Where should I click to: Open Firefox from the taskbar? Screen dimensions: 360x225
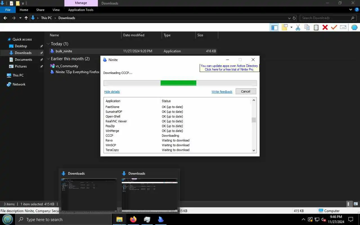[x=133, y=219]
